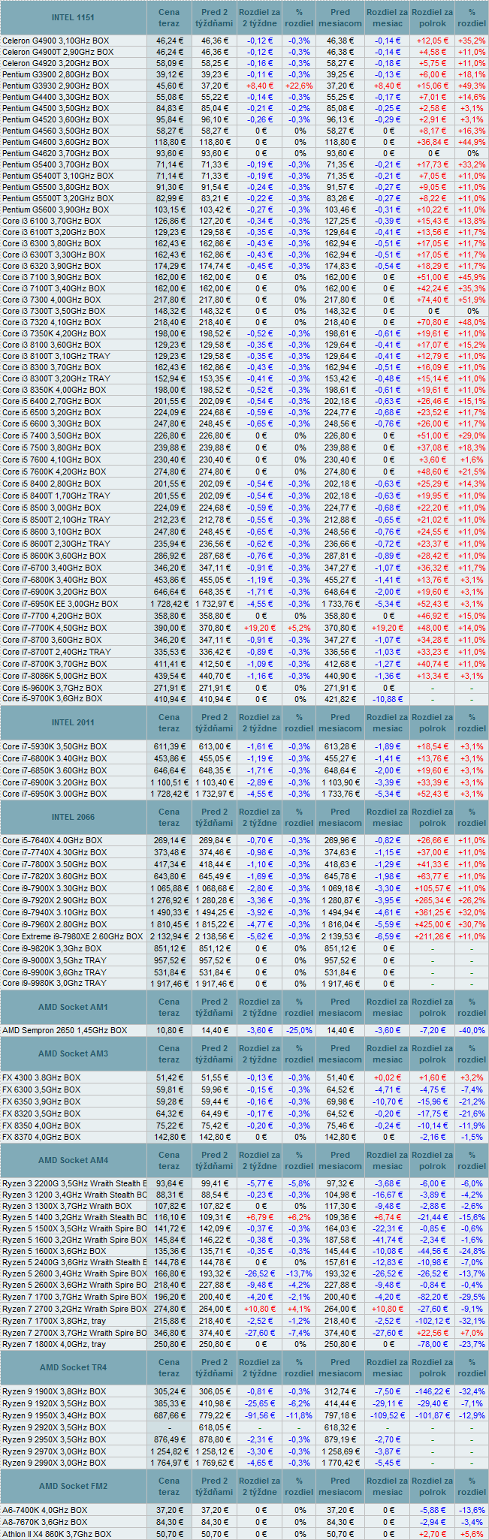Click the 2 132,94 € current price cell

pos(169,936)
